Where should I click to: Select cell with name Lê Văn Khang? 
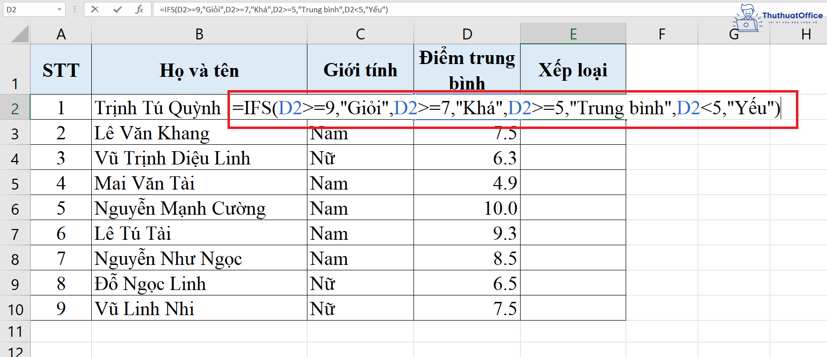click(199, 132)
